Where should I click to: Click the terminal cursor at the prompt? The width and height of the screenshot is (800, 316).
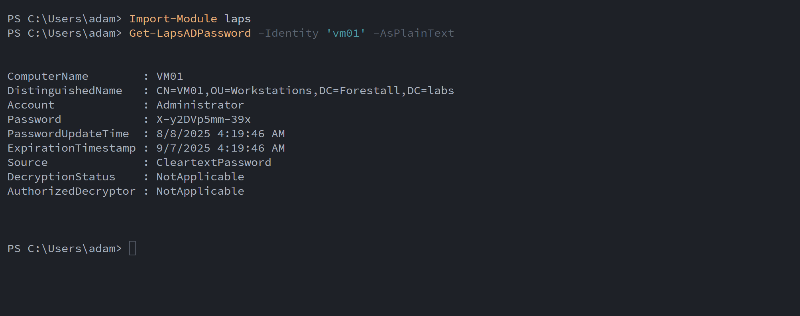coord(133,248)
